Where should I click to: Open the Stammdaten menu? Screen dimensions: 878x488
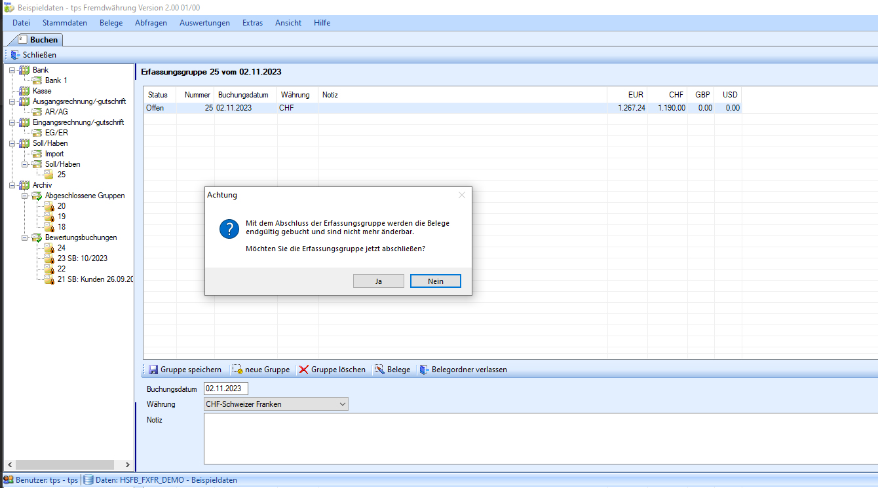click(65, 23)
